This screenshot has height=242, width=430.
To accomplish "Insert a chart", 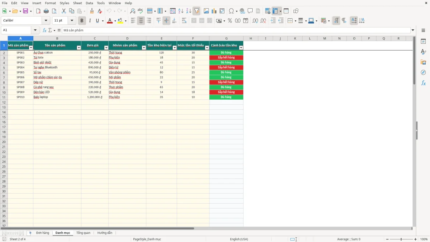I will point(214,11).
